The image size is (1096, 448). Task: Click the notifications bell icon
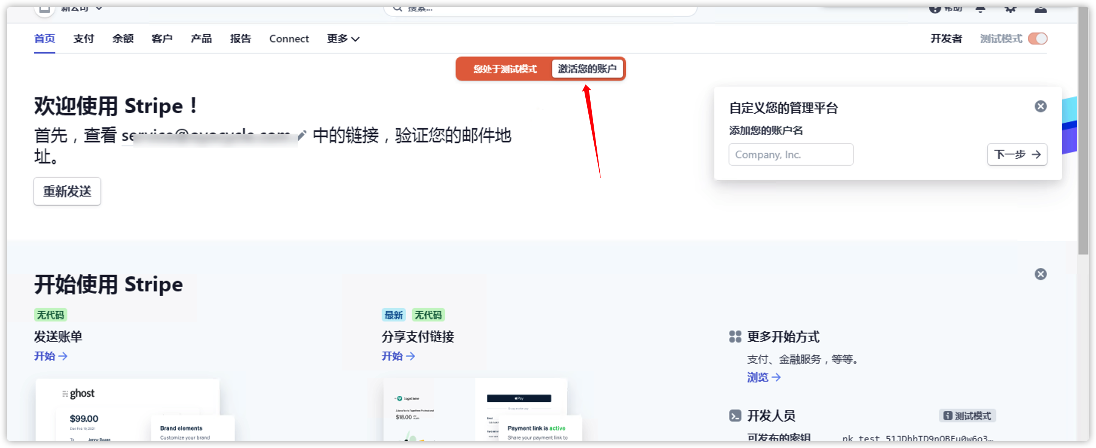(980, 9)
